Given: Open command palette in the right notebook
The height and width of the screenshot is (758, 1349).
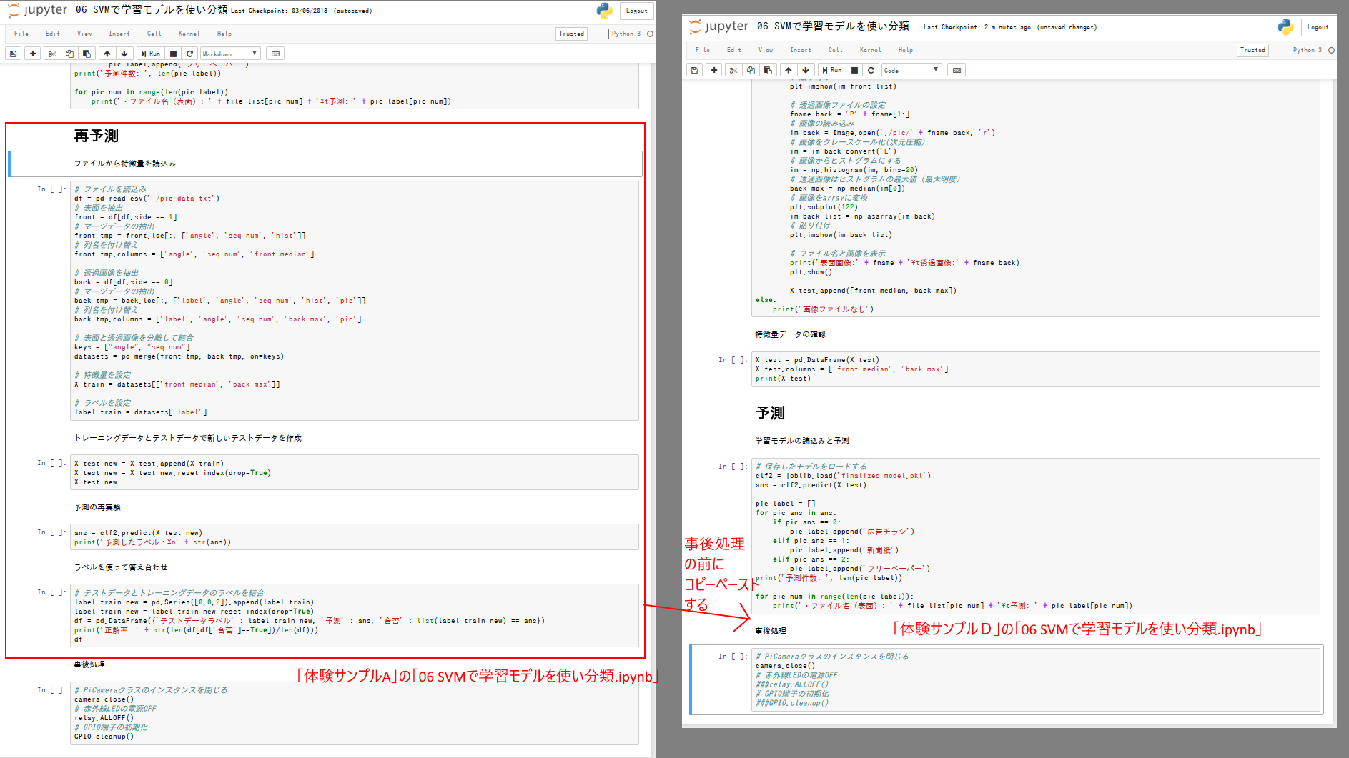Looking at the screenshot, I should (x=957, y=70).
